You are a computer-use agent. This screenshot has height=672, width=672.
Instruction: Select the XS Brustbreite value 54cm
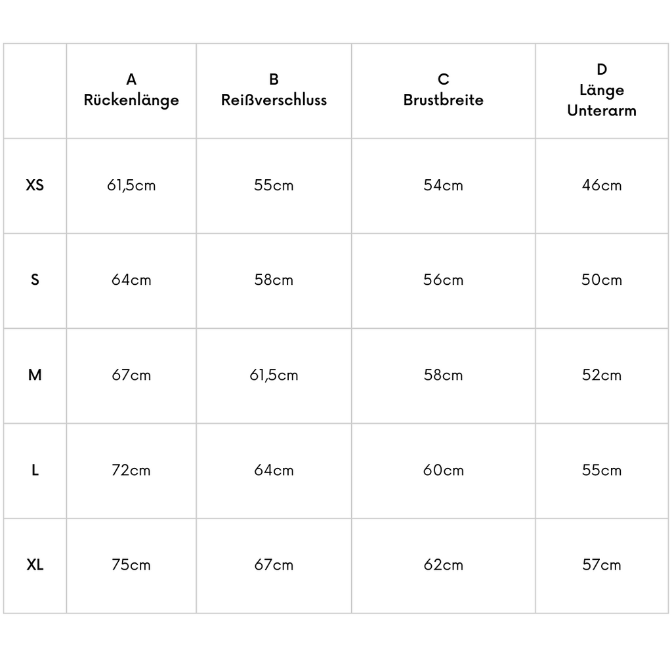[x=443, y=185]
